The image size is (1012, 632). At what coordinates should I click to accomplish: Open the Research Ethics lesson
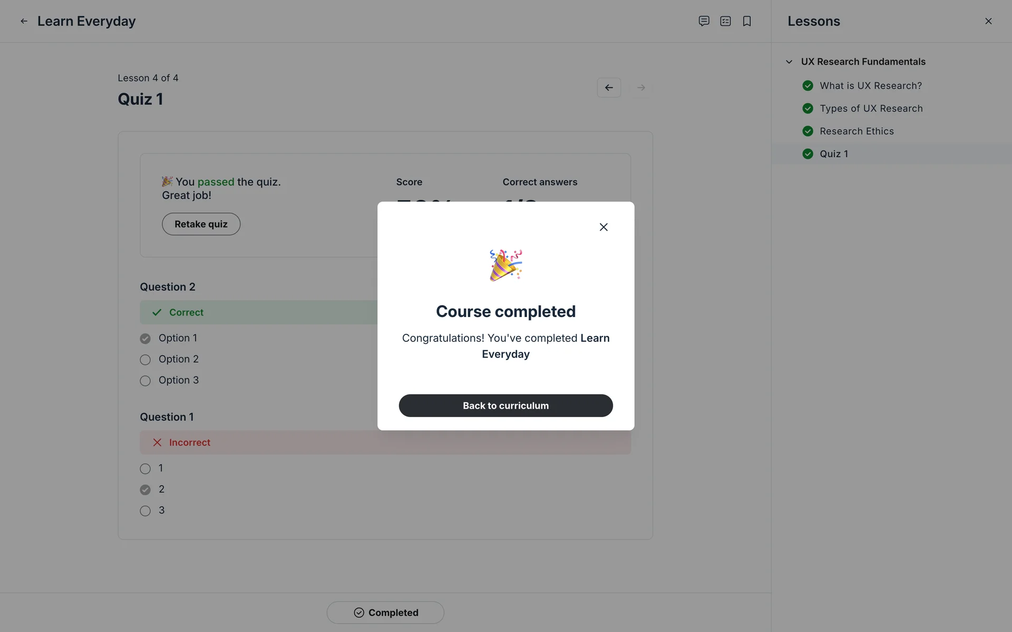[x=857, y=131]
